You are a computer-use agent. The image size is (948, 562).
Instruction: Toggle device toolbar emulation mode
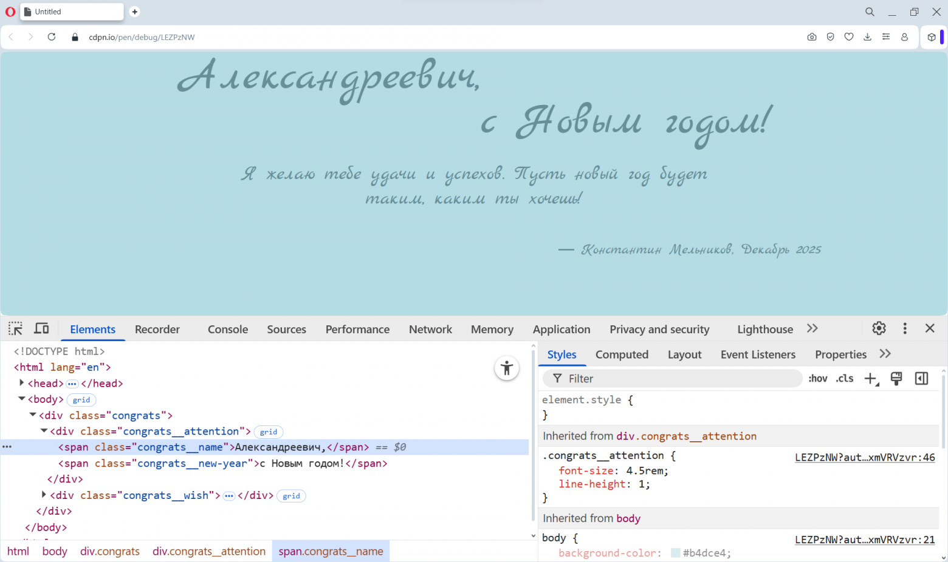click(x=41, y=328)
